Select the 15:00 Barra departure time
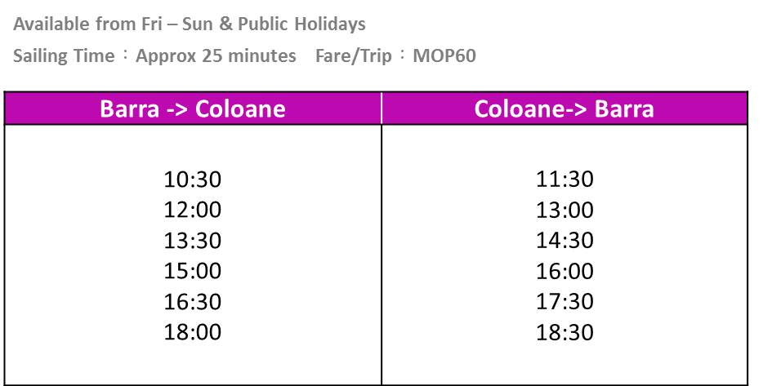 point(193,271)
